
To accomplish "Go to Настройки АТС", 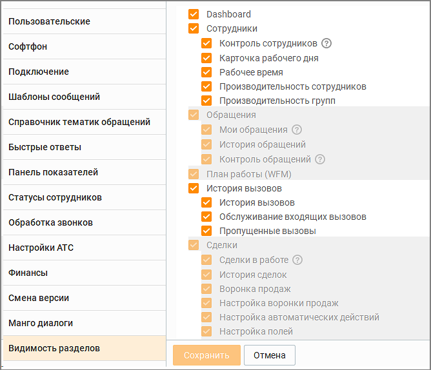I will coord(85,248).
